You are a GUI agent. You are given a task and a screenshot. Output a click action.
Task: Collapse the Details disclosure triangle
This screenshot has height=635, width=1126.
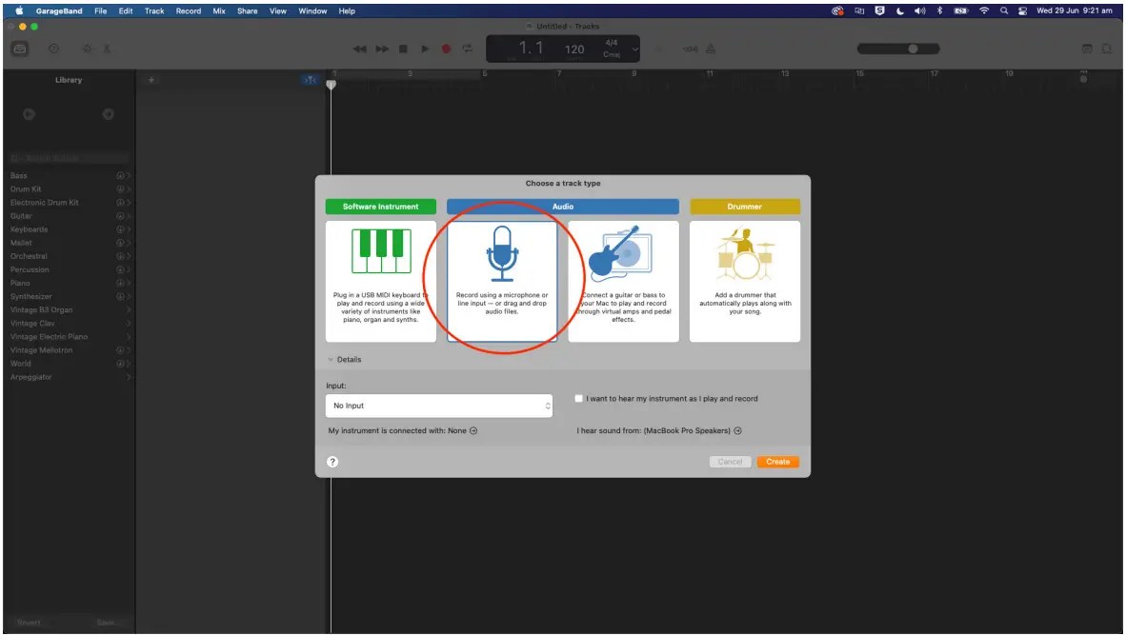tap(331, 360)
